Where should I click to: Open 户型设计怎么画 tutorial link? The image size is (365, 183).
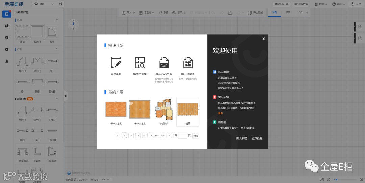click(227, 78)
